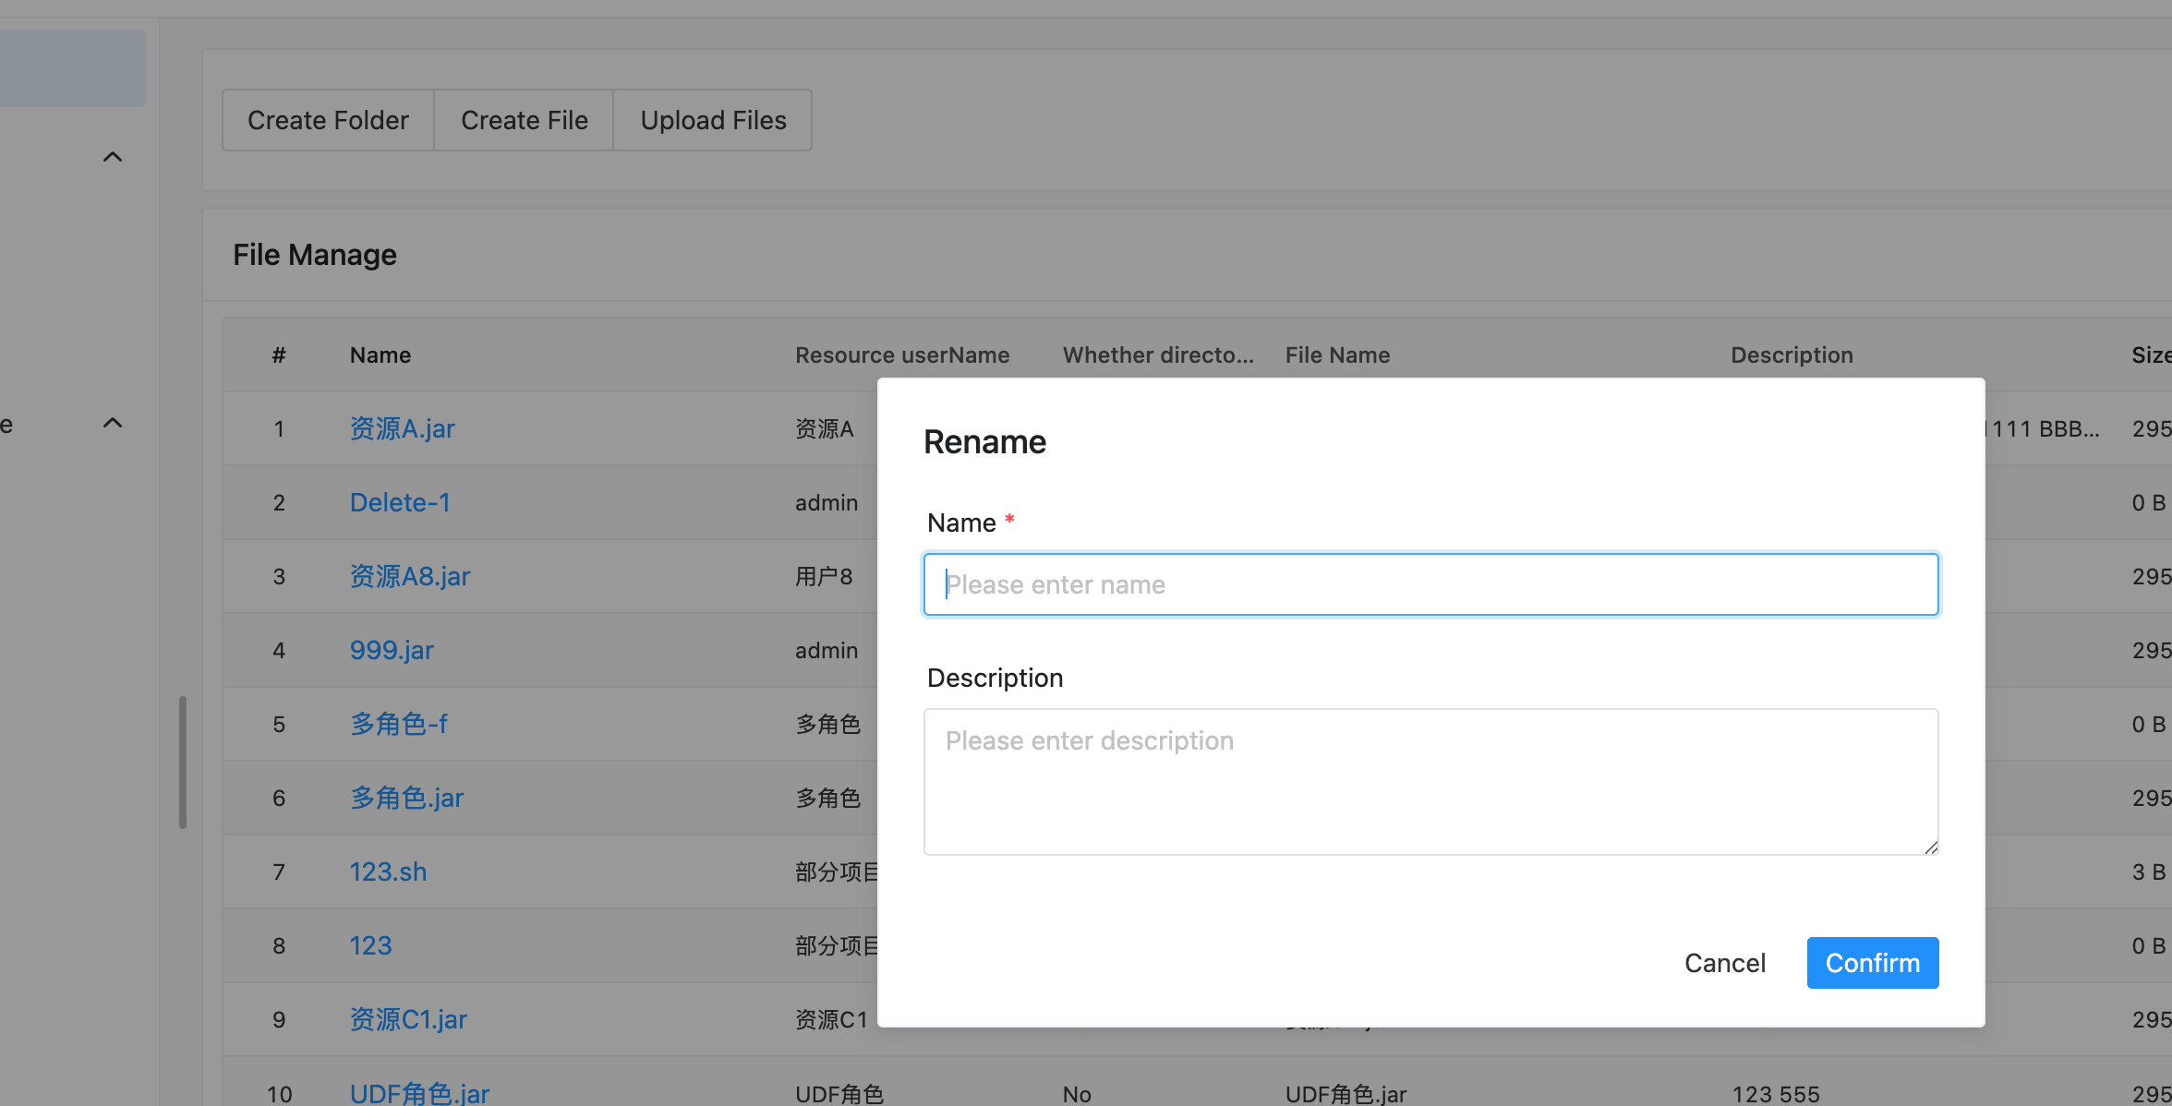Image resolution: width=2172 pixels, height=1106 pixels.
Task: Click the Upload Files button
Action: [713, 120]
